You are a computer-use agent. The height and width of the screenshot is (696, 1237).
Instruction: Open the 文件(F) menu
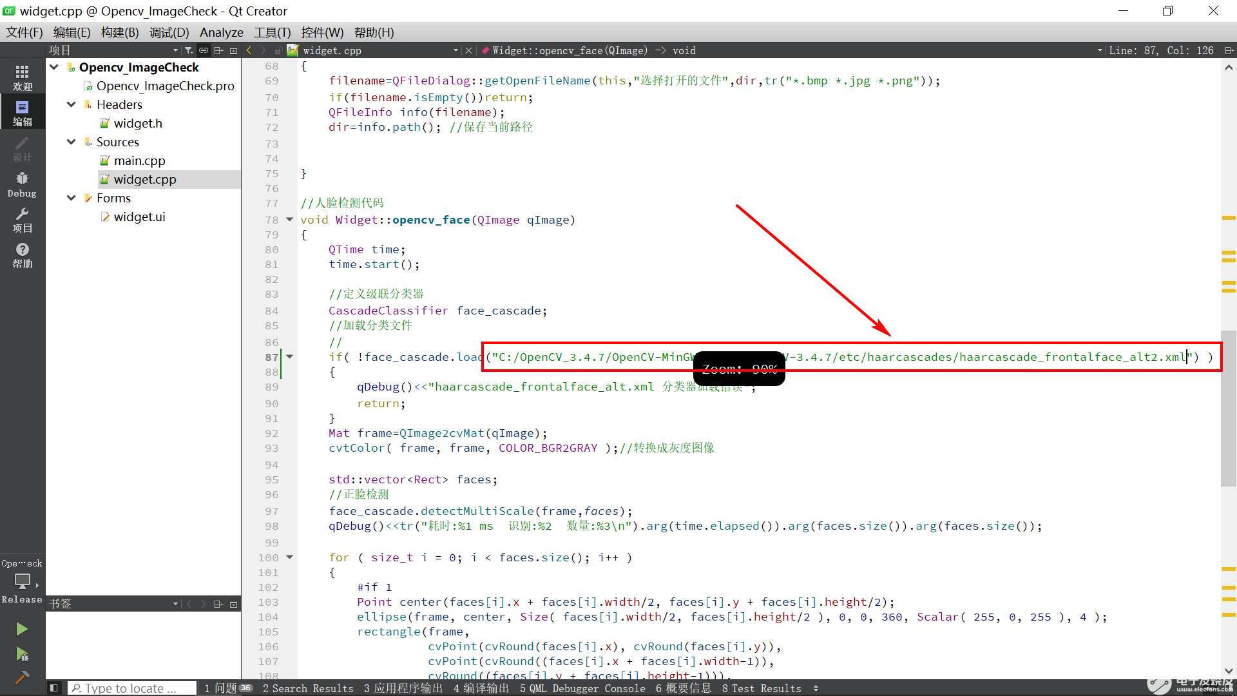pos(24,32)
